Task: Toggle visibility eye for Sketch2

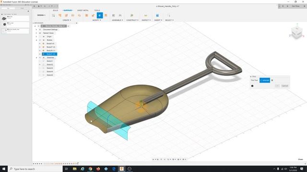Action: [40, 64]
